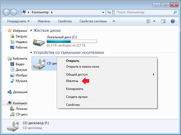
Task: Click the Forward navigation arrow
Action: (14, 12)
